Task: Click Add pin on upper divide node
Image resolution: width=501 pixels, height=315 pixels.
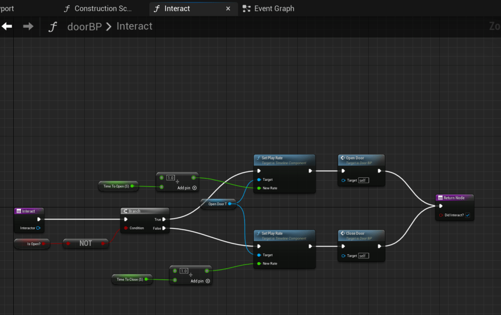Action: pyautogui.click(x=187, y=188)
